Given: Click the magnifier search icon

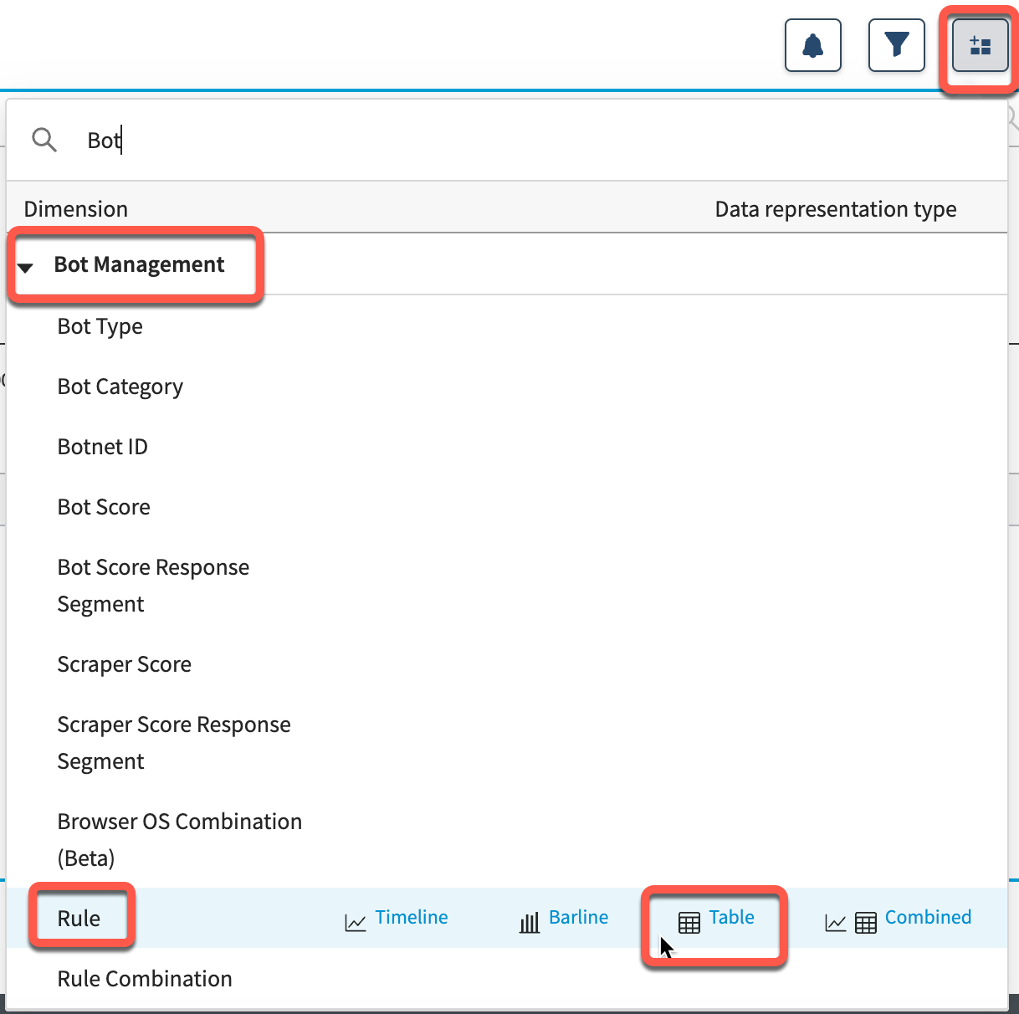Looking at the screenshot, I should point(44,140).
